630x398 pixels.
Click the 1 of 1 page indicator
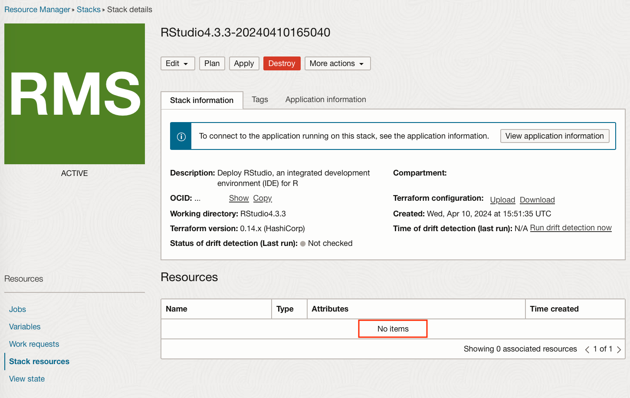603,349
